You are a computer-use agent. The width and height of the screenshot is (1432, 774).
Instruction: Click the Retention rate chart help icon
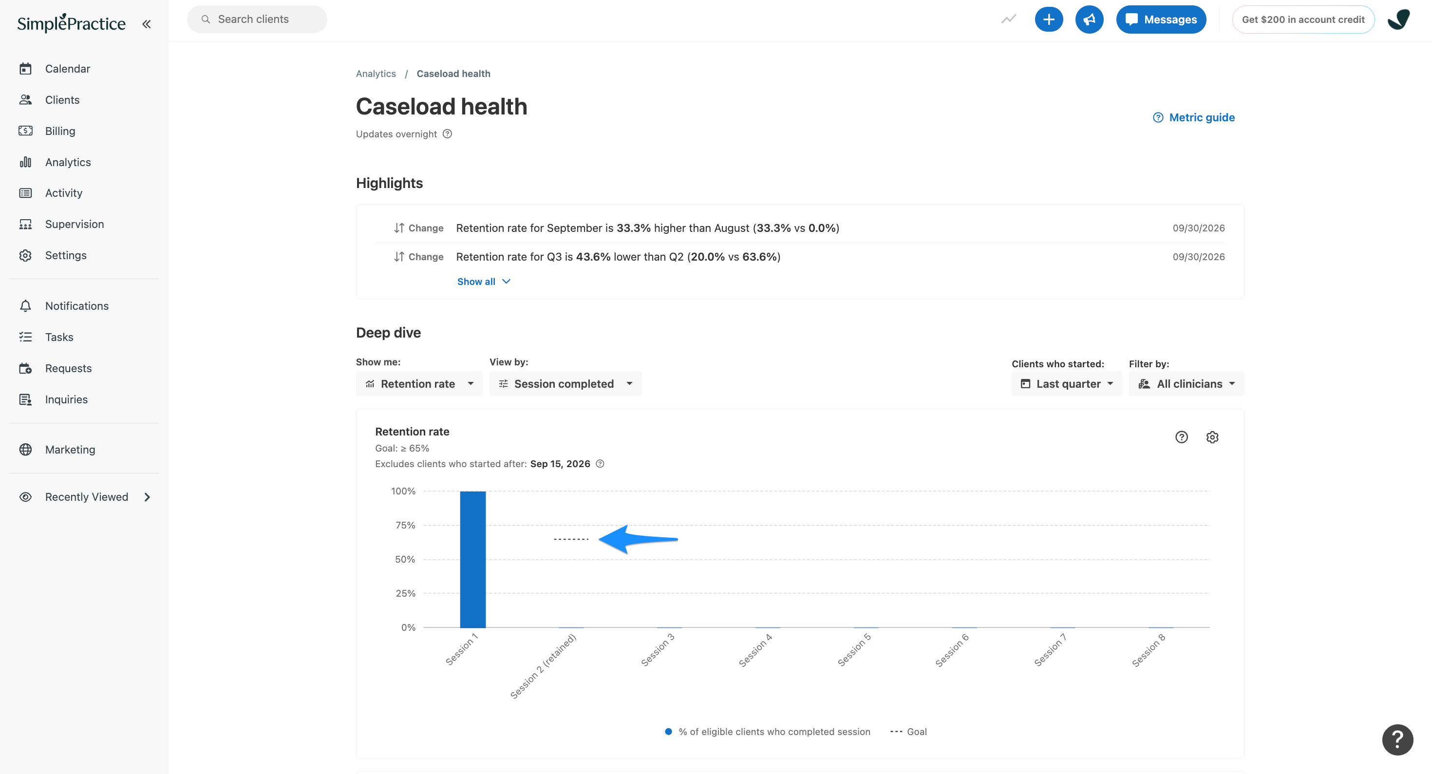click(x=1181, y=437)
